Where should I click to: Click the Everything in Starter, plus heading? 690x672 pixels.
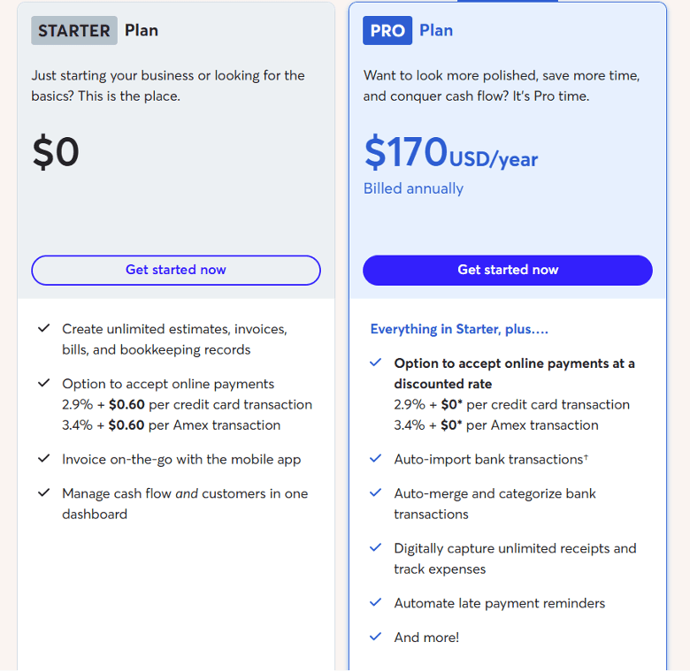pyautogui.click(x=459, y=329)
